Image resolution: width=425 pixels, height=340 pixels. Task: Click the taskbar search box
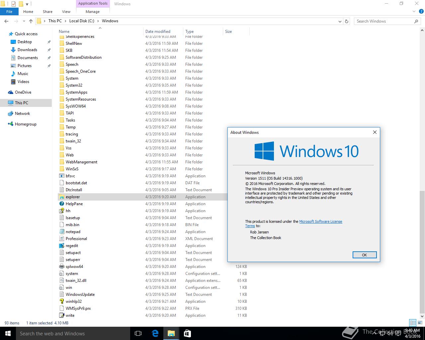[x=73, y=333]
